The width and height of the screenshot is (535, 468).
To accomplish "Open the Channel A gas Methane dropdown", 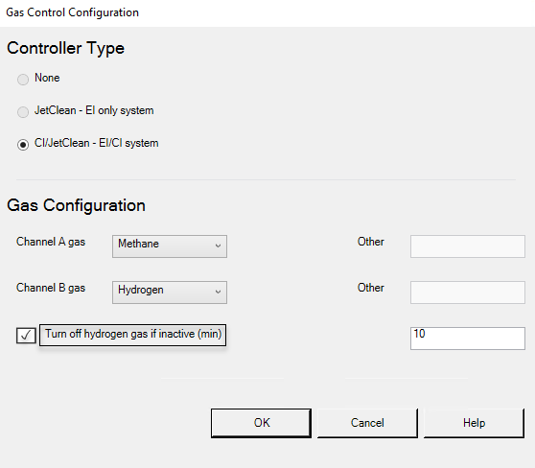I will click(170, 246).
